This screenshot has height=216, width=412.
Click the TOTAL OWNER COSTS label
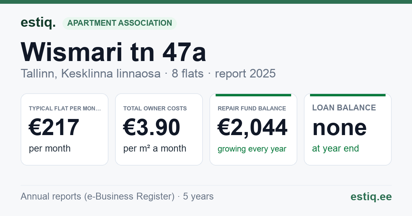pos(155,108)
